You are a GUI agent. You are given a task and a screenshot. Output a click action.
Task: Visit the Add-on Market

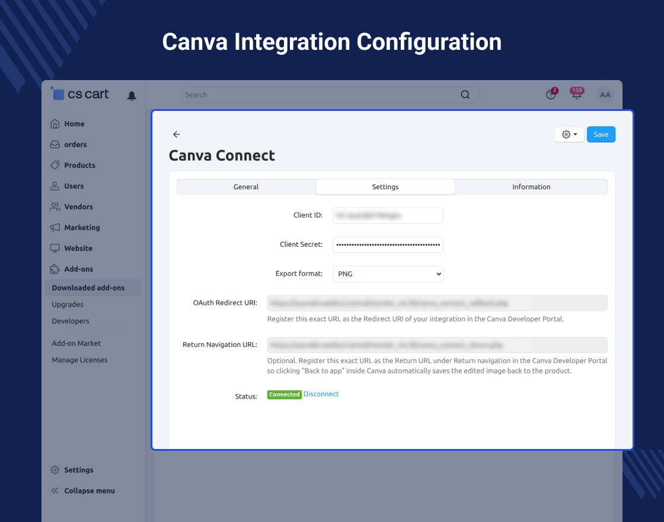click(x=76, y=343)
